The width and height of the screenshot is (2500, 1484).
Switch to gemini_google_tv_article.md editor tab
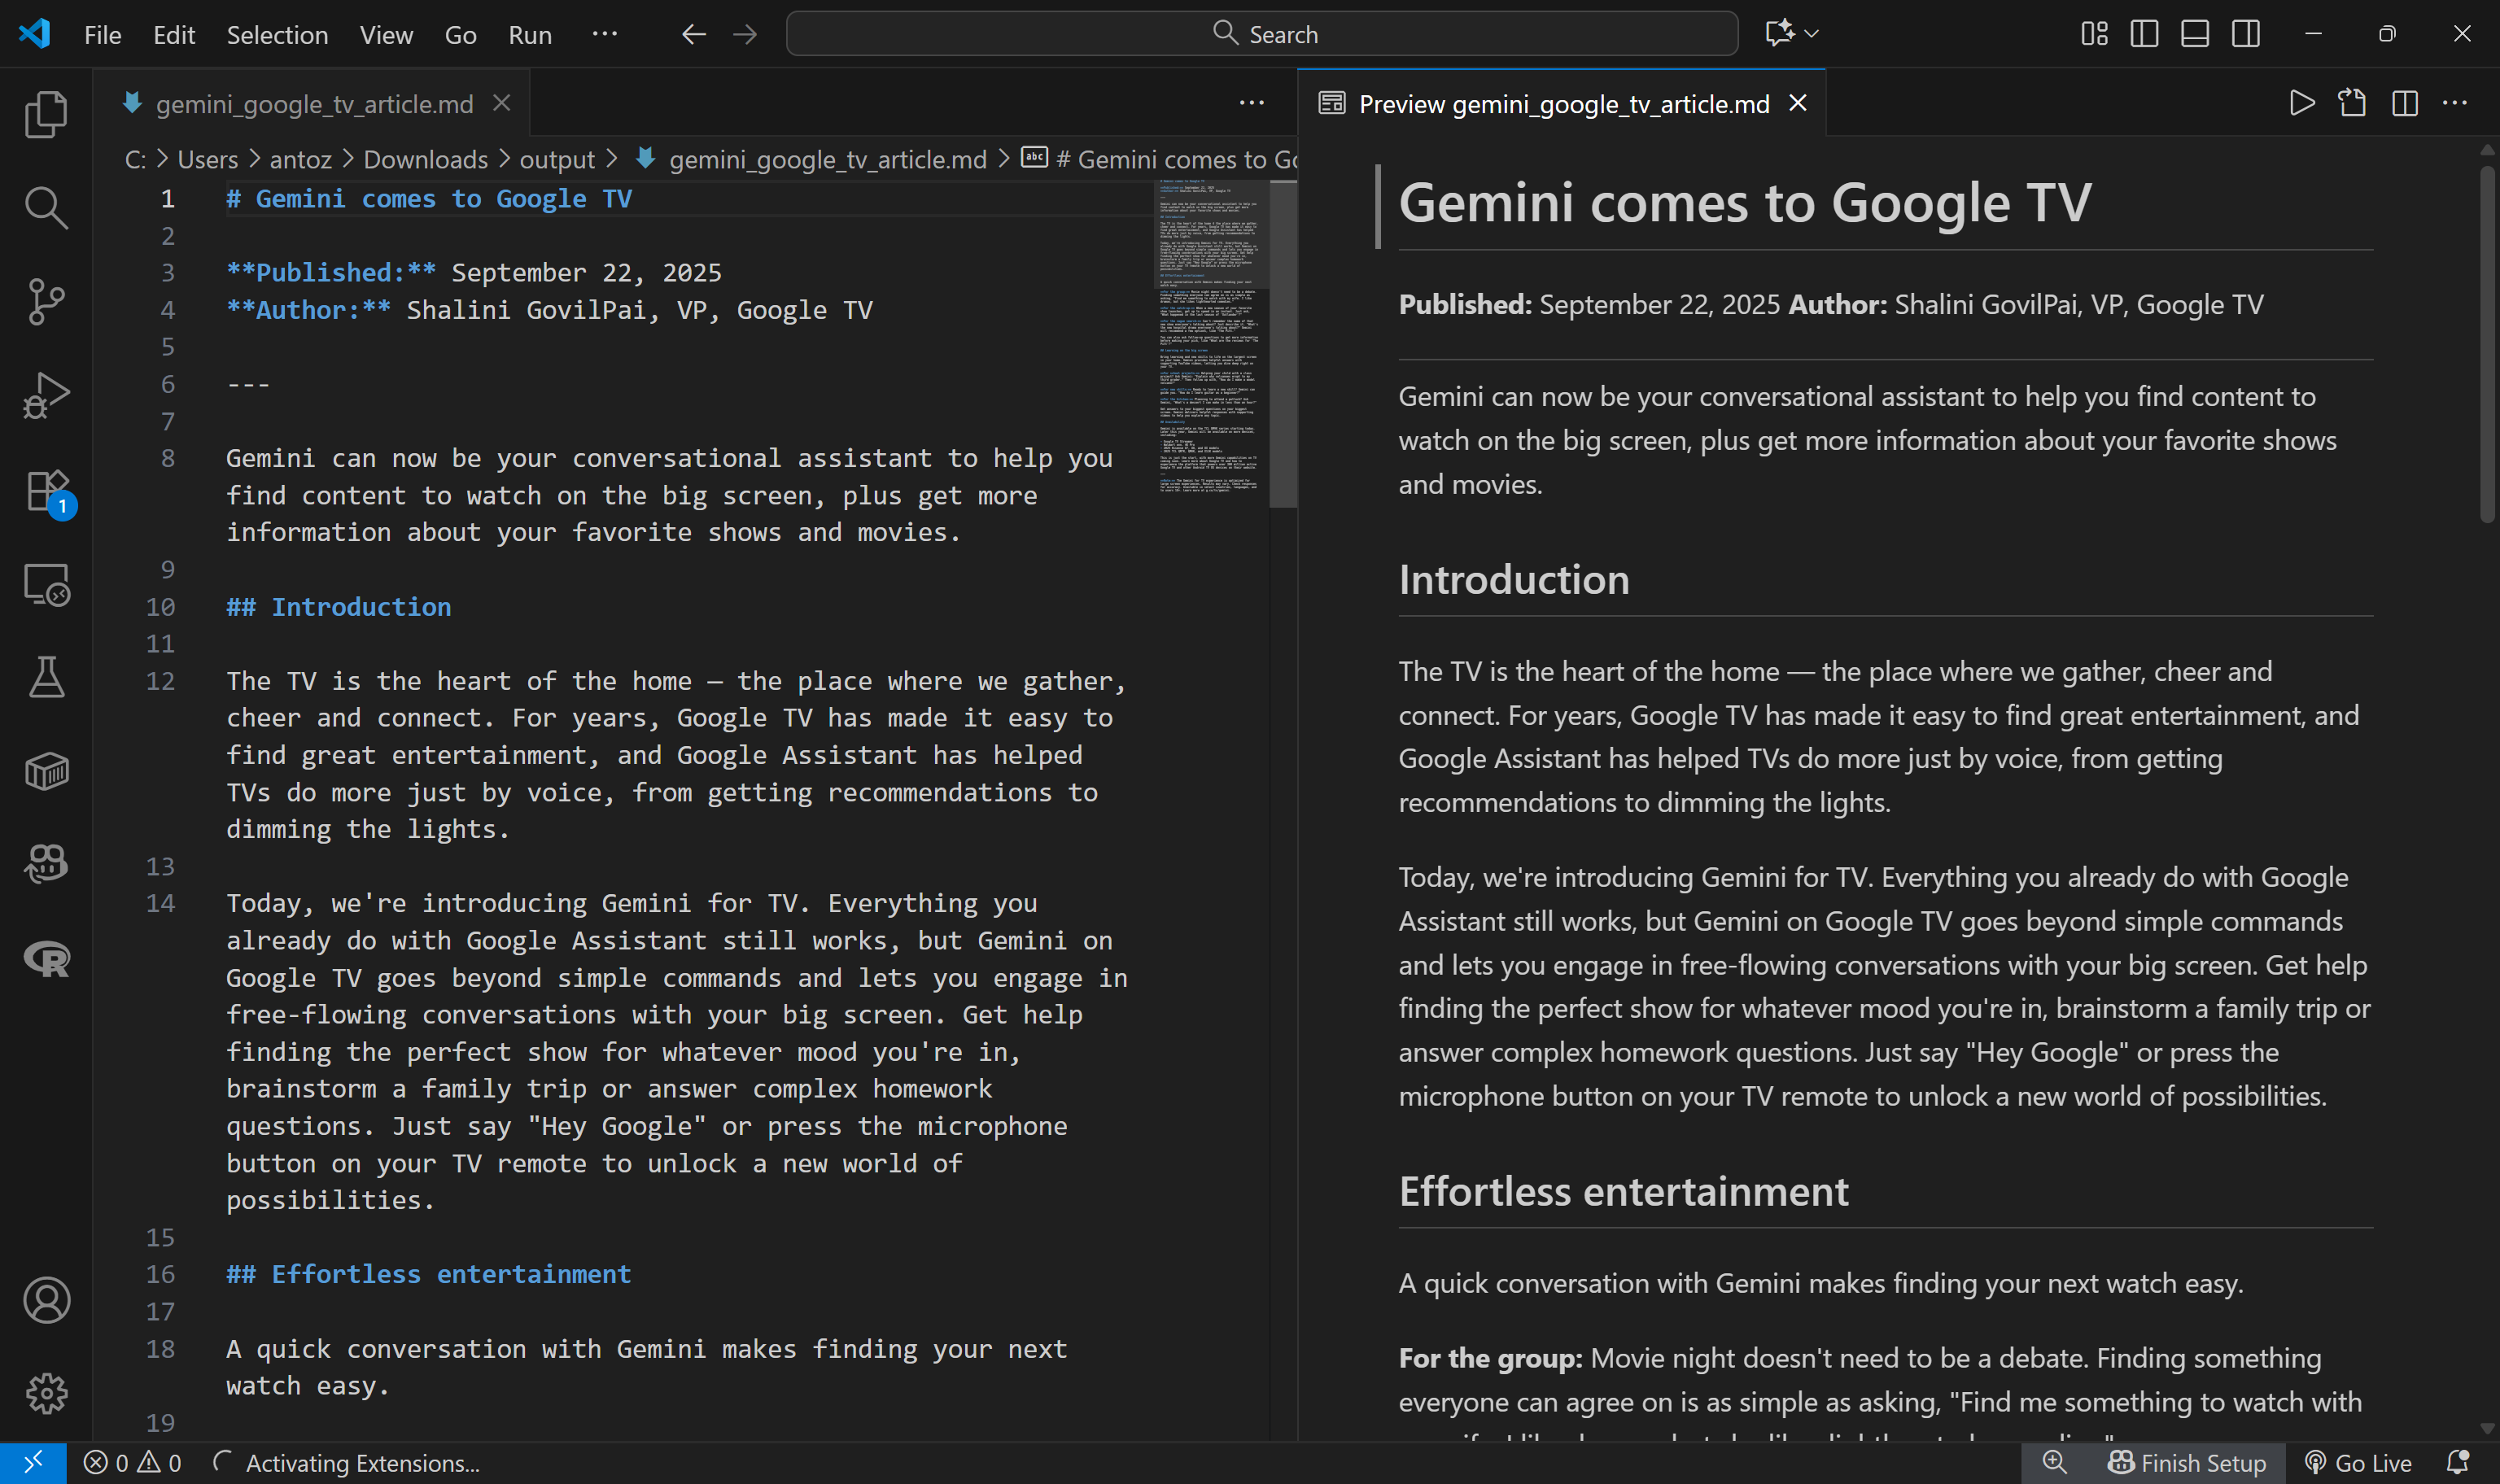pos(315,103)
